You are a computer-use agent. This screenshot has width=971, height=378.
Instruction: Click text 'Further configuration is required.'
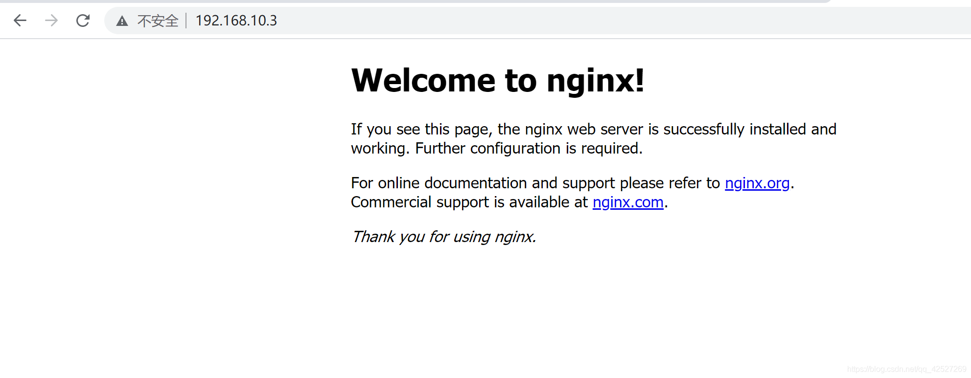pos(529,148)
